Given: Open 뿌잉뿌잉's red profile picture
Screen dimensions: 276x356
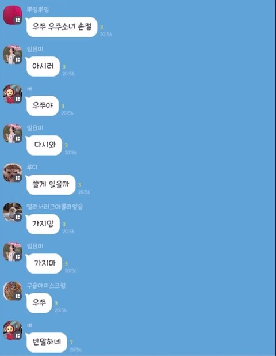Looking at the screenshot, I should (x=13, y=15).
